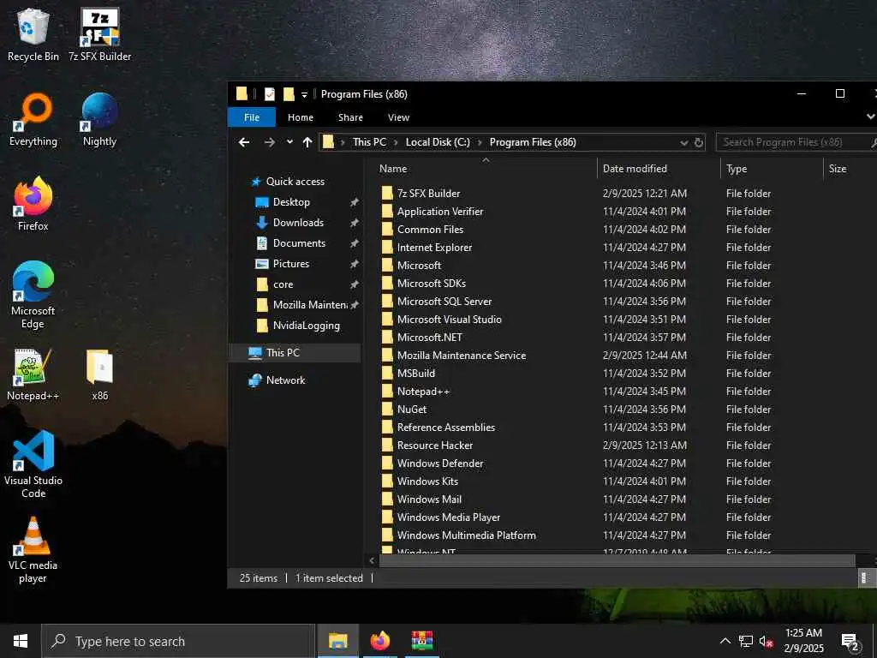The height and width of the screenshot is (658, 877).
Task: Click the horizontal scrollbar in file list
Action: pos(617,560)
